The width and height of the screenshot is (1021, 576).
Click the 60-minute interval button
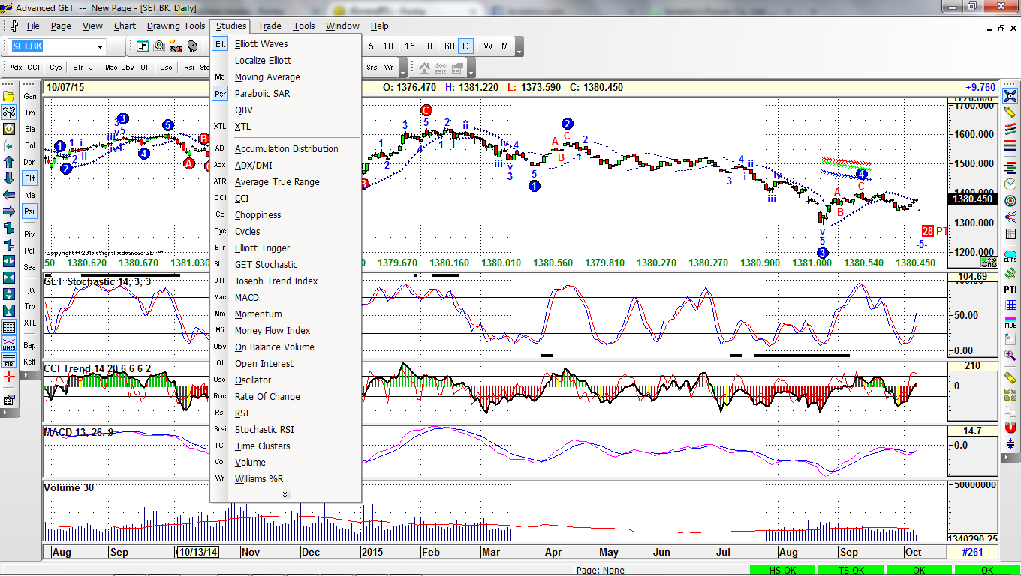click(x=449, y=46)
